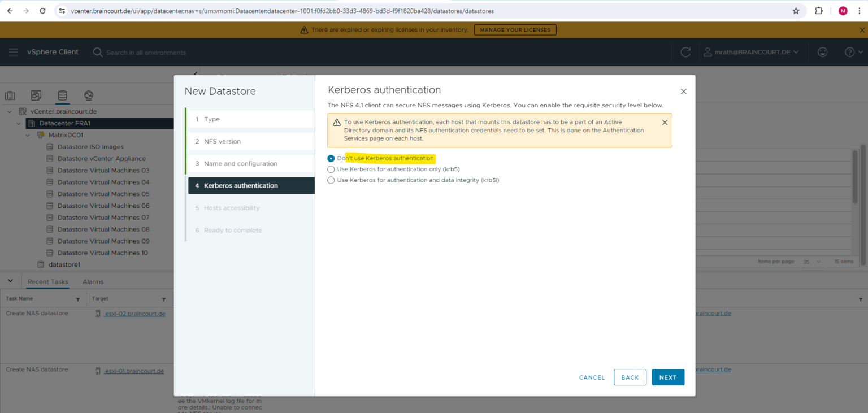Screen dimensions: 868x413
Task: Reload the browser page
Action: tap(43, 11)
